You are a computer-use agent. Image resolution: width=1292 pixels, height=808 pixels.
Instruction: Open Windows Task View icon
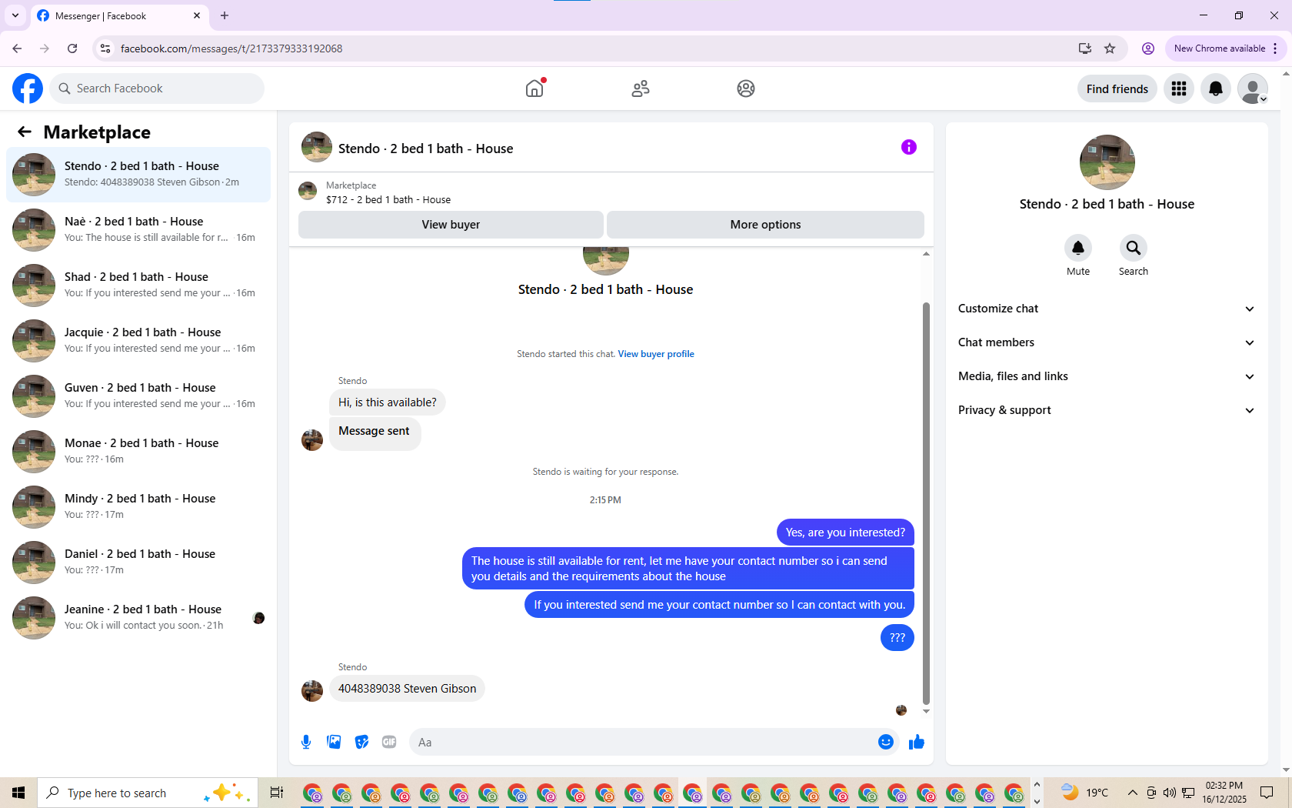(277, 793)
